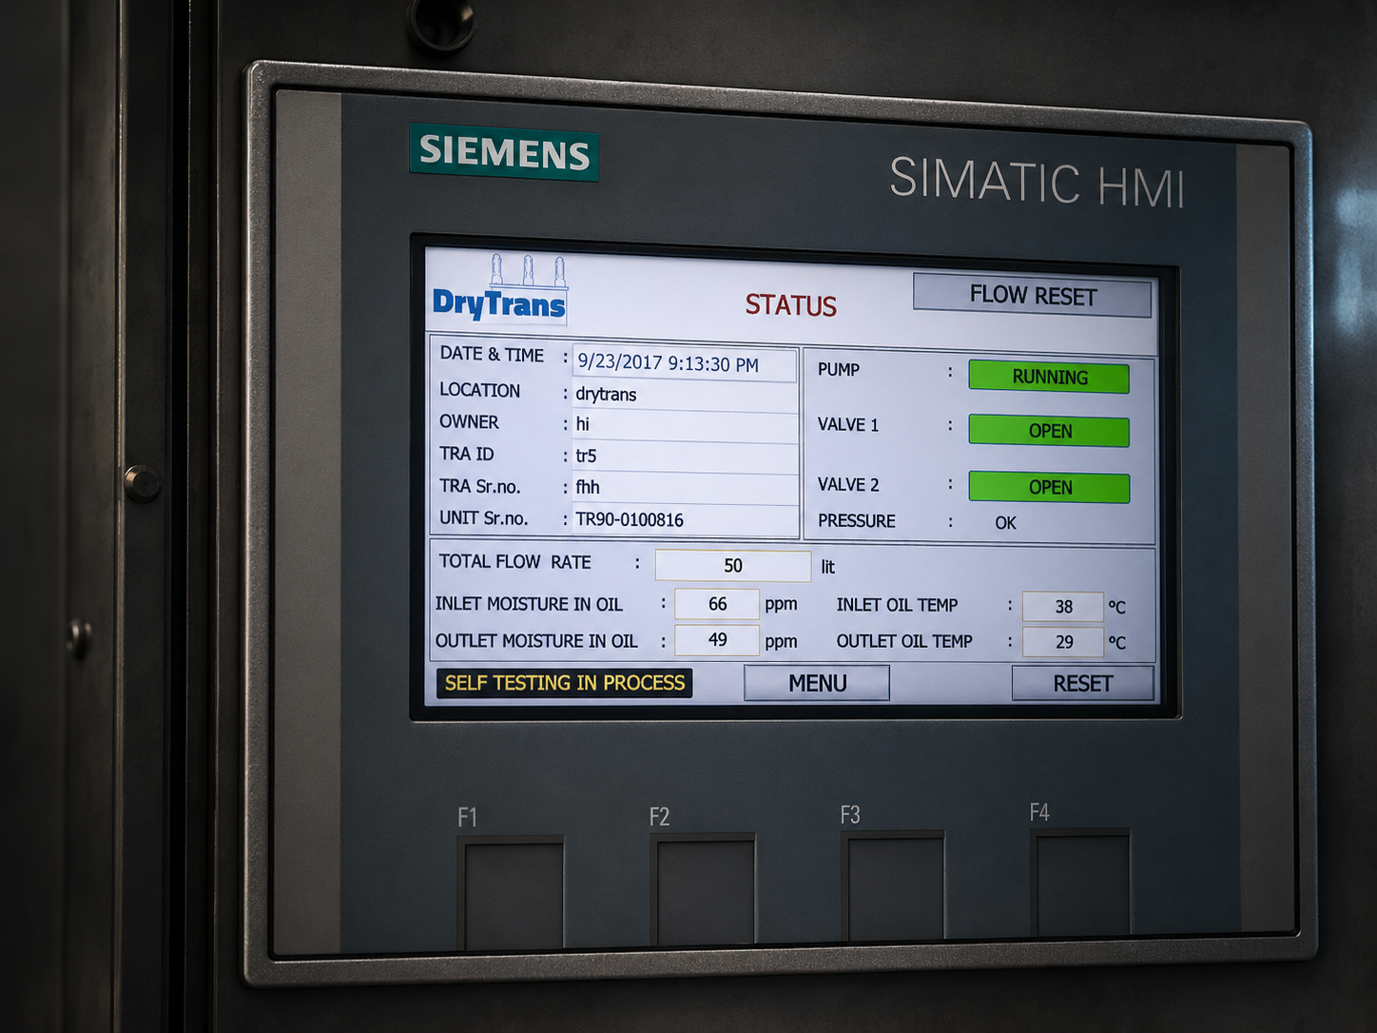Tap the inlet oil temp value 38
The height and width of the screenshot is (1033, 1377).
pyautogui.click(x=1063, y=606)
